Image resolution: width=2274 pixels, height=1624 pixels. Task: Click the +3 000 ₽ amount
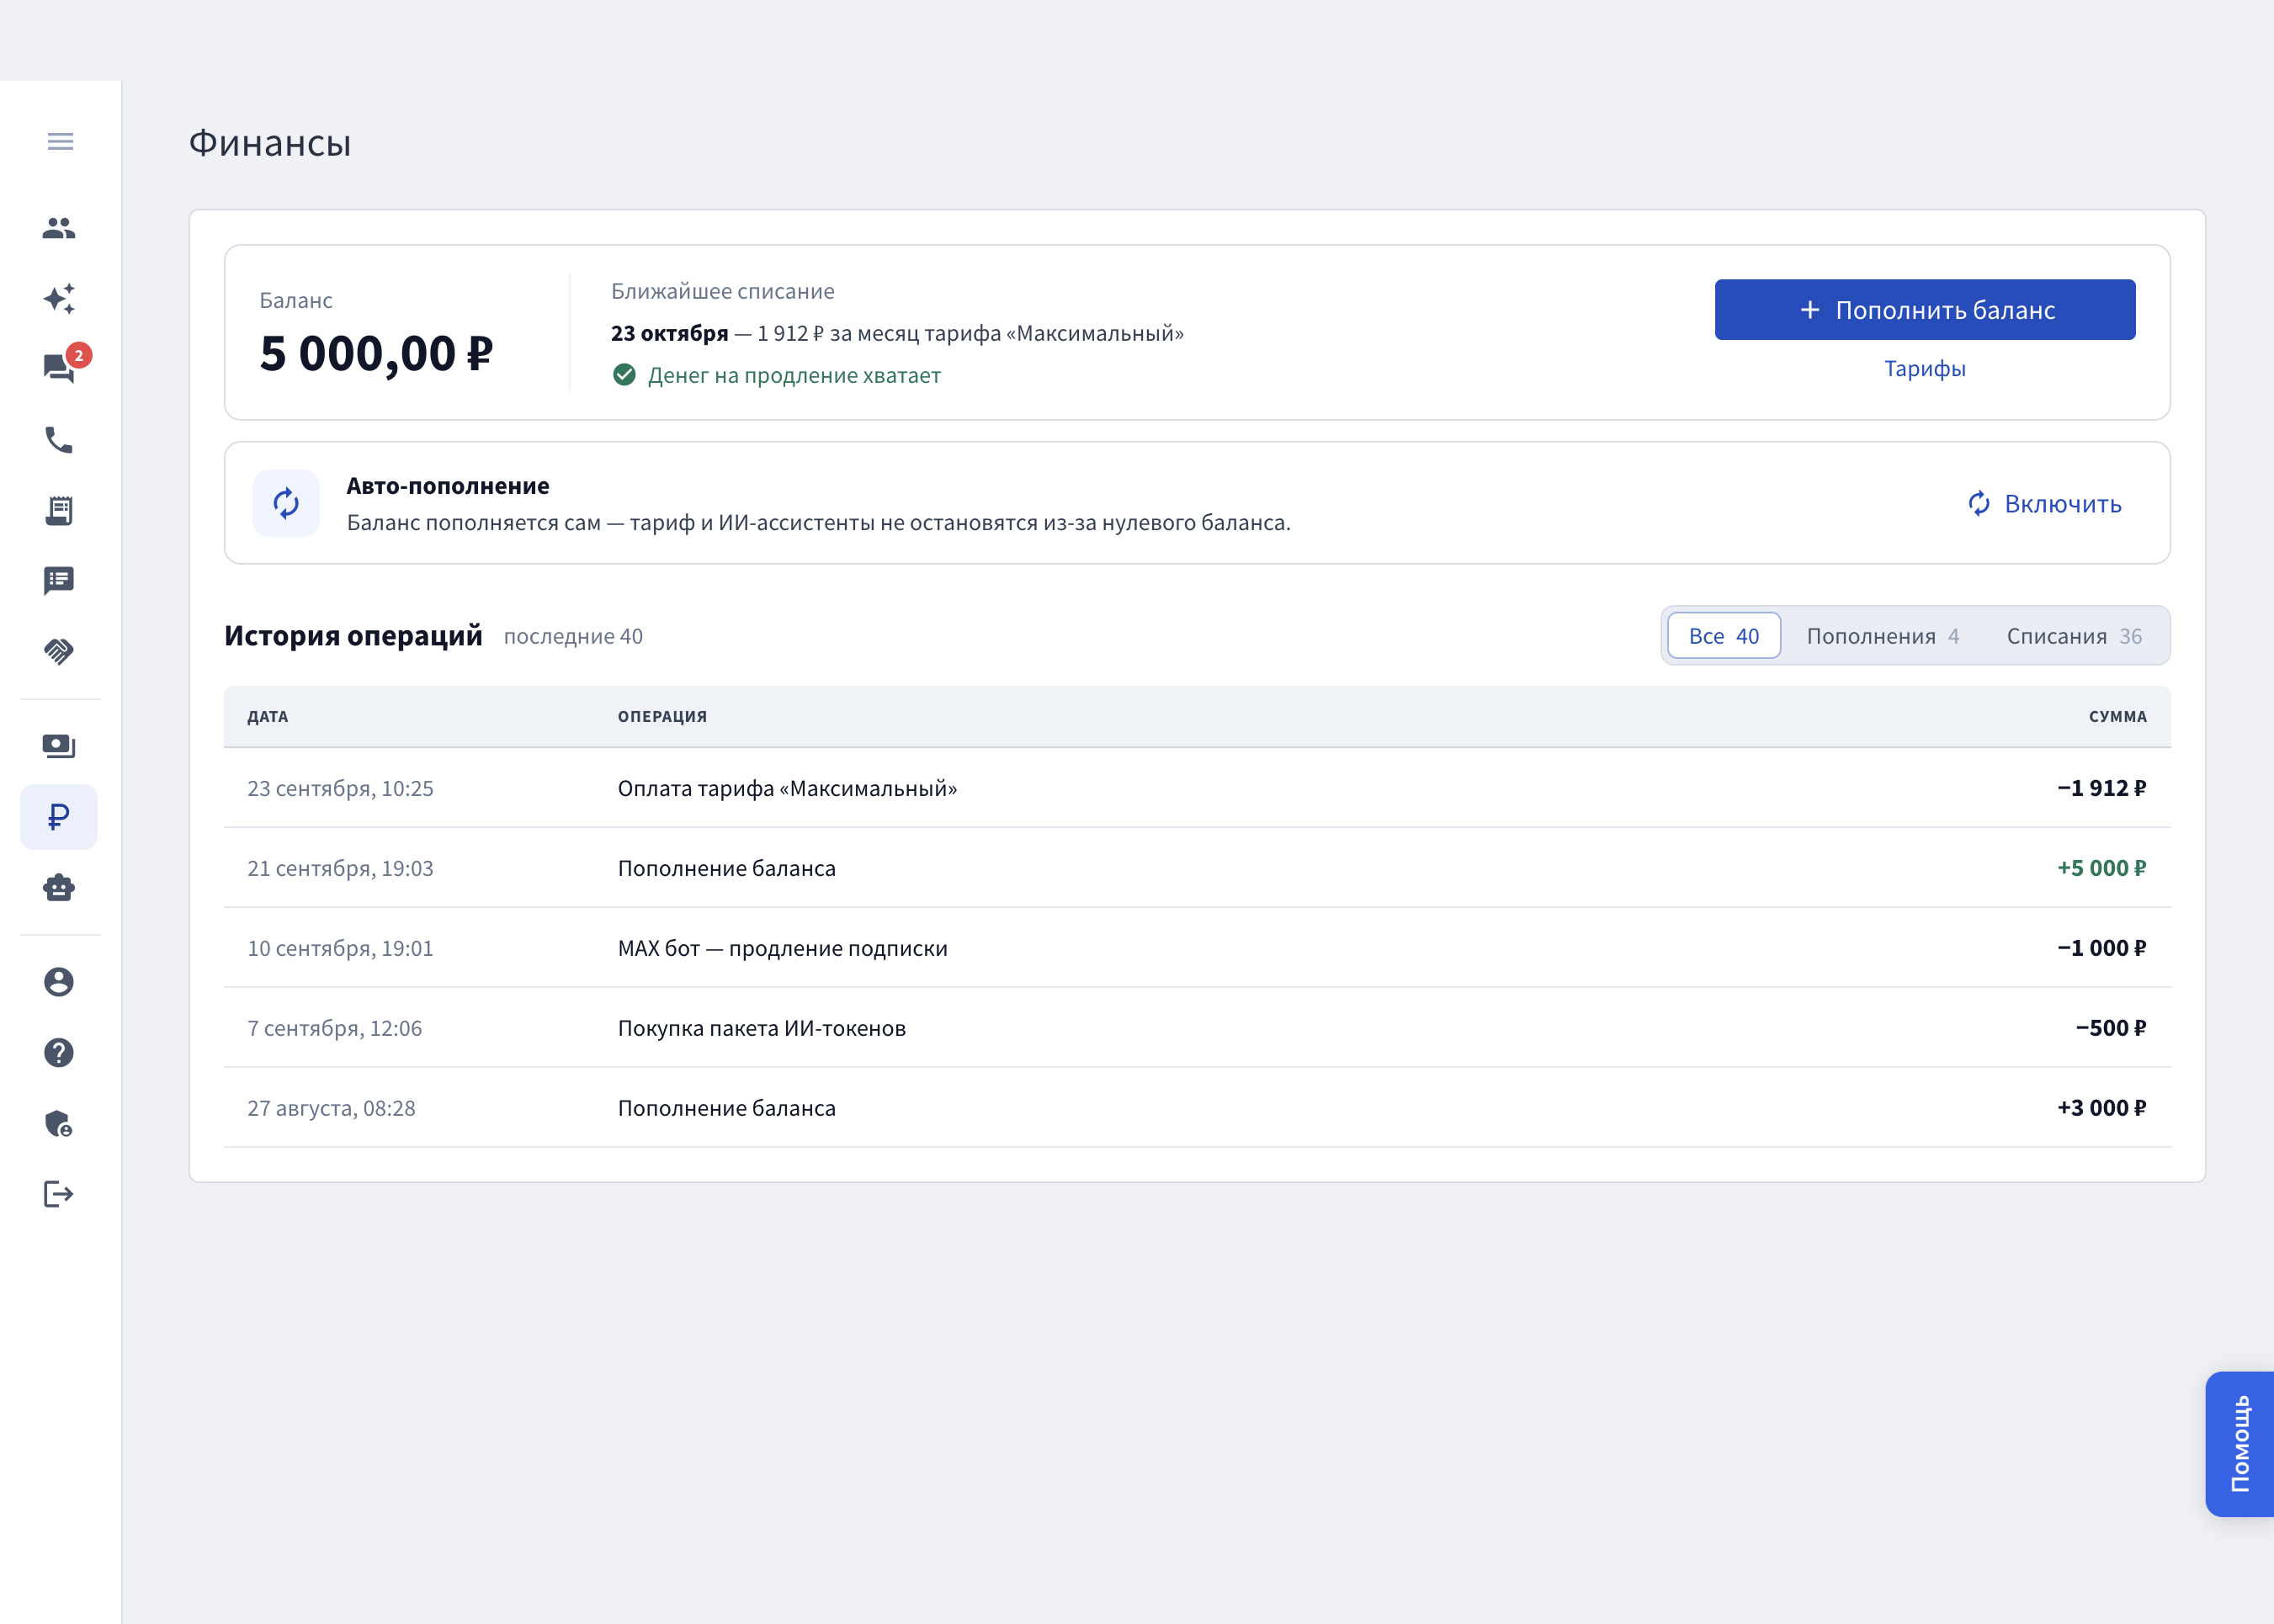2101,1108
